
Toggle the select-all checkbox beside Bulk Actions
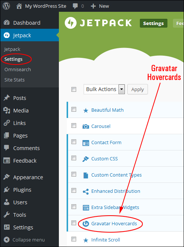pos(74,89)
